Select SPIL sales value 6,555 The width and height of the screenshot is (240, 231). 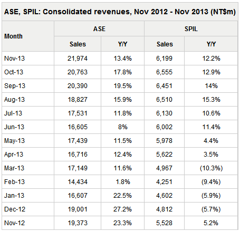(x=164, y=72)
